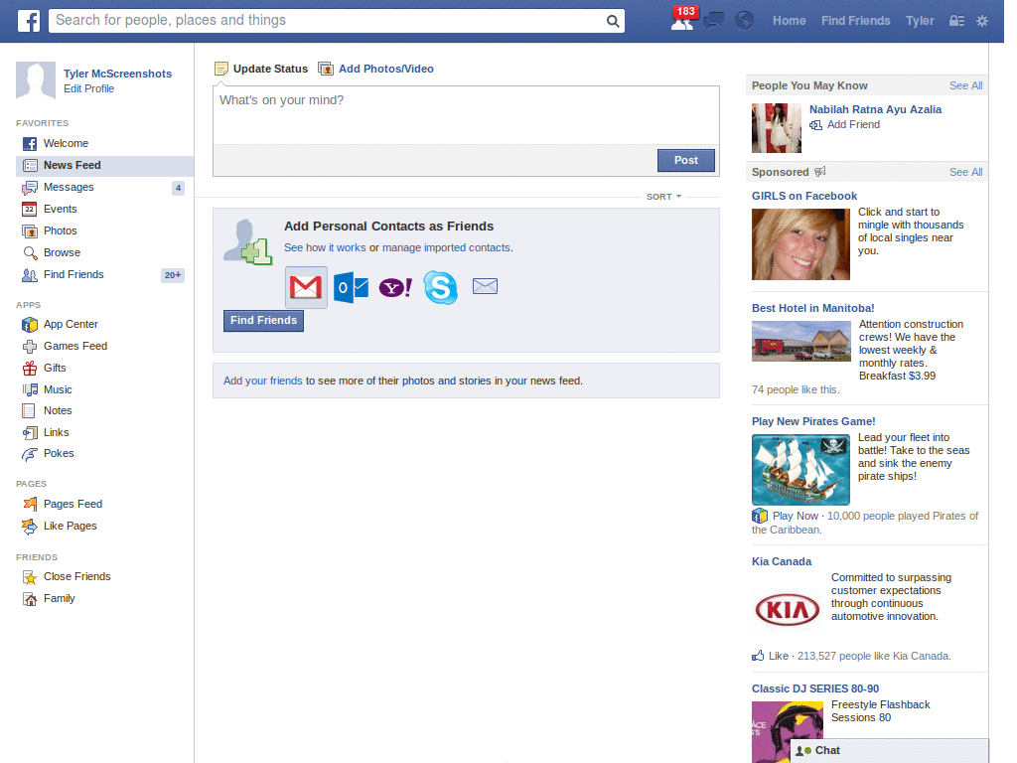Image resolution: width=1017 pixels, height=763 pixels.
Task: Click the Browse magnifier icon
Action: coord(30,253)
